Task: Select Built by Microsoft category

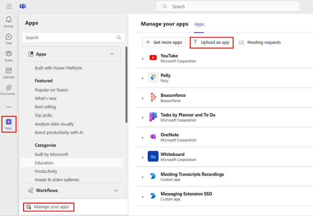Action: point(51,154)
